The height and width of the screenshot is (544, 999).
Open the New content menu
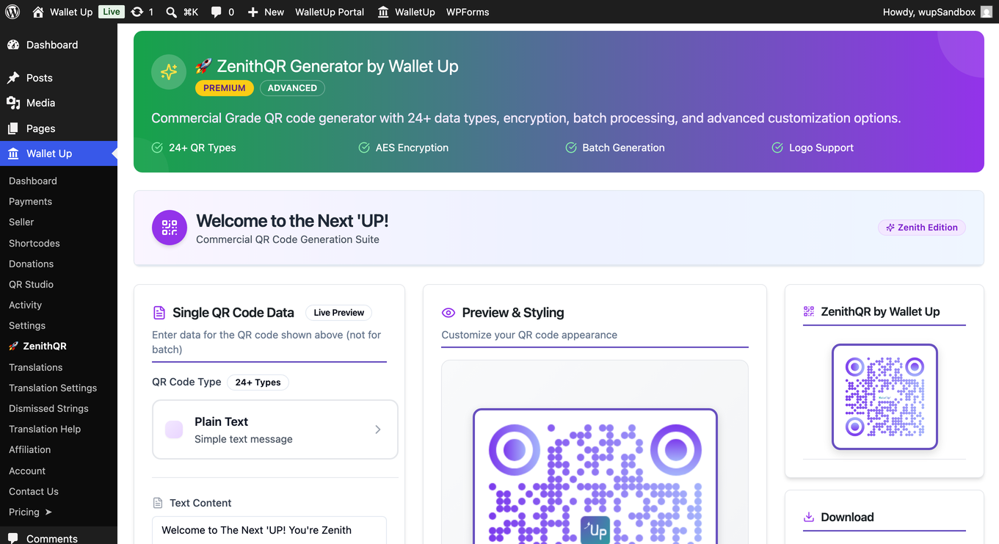(266, 12)
